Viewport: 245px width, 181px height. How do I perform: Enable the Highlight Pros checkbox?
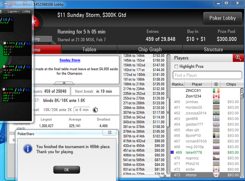click(x=176, y=66)
